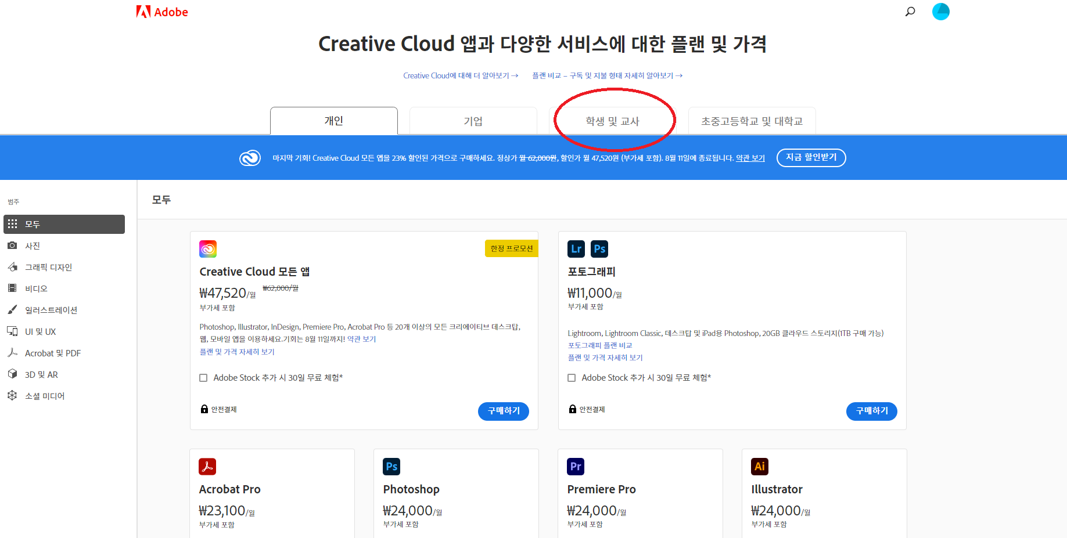
Task: Click the Premiere Pro card title
Action: click(601, 489)
